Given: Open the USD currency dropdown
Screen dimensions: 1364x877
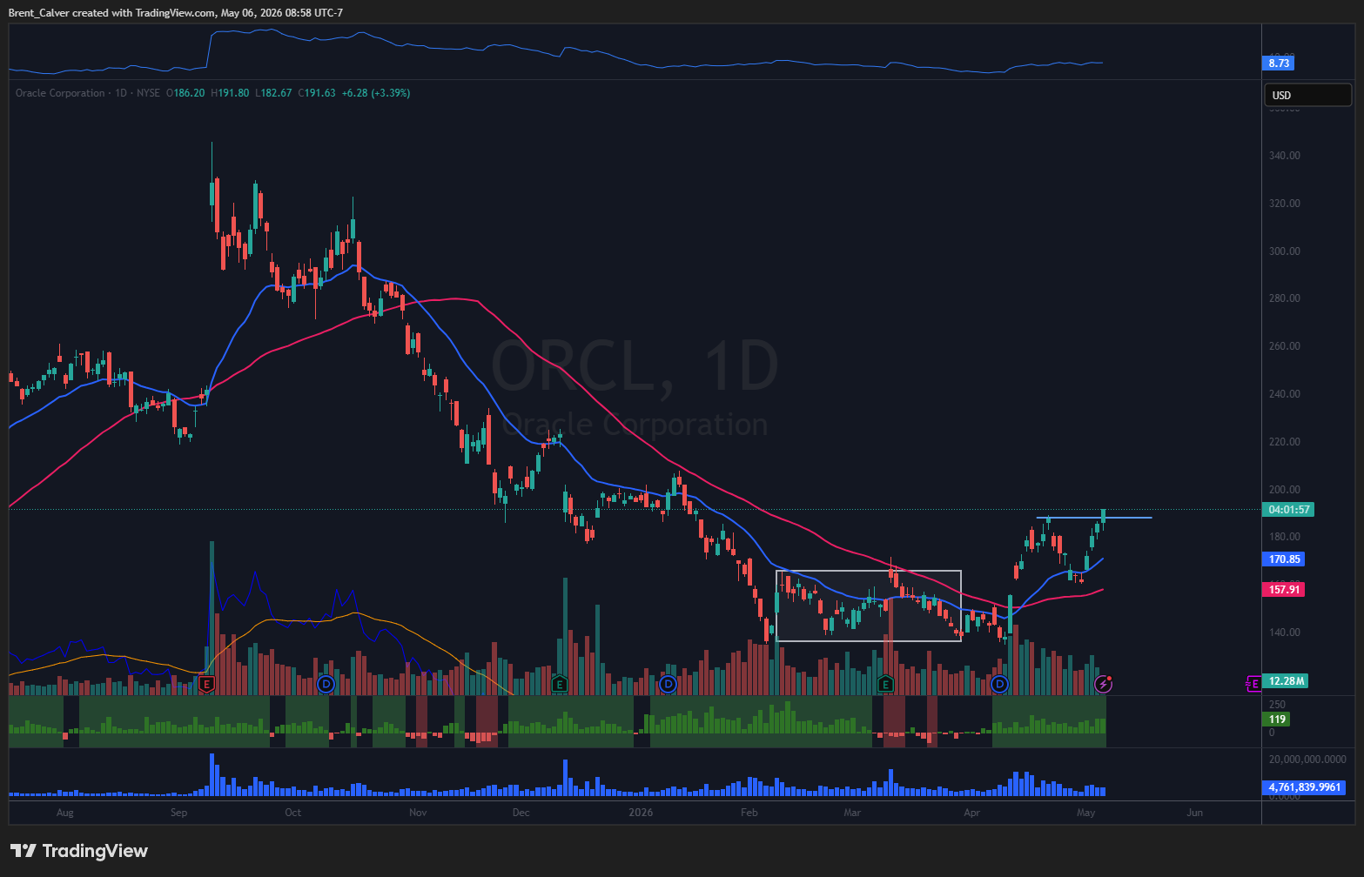Looking at the screenshot, I should click(1307, 95).
